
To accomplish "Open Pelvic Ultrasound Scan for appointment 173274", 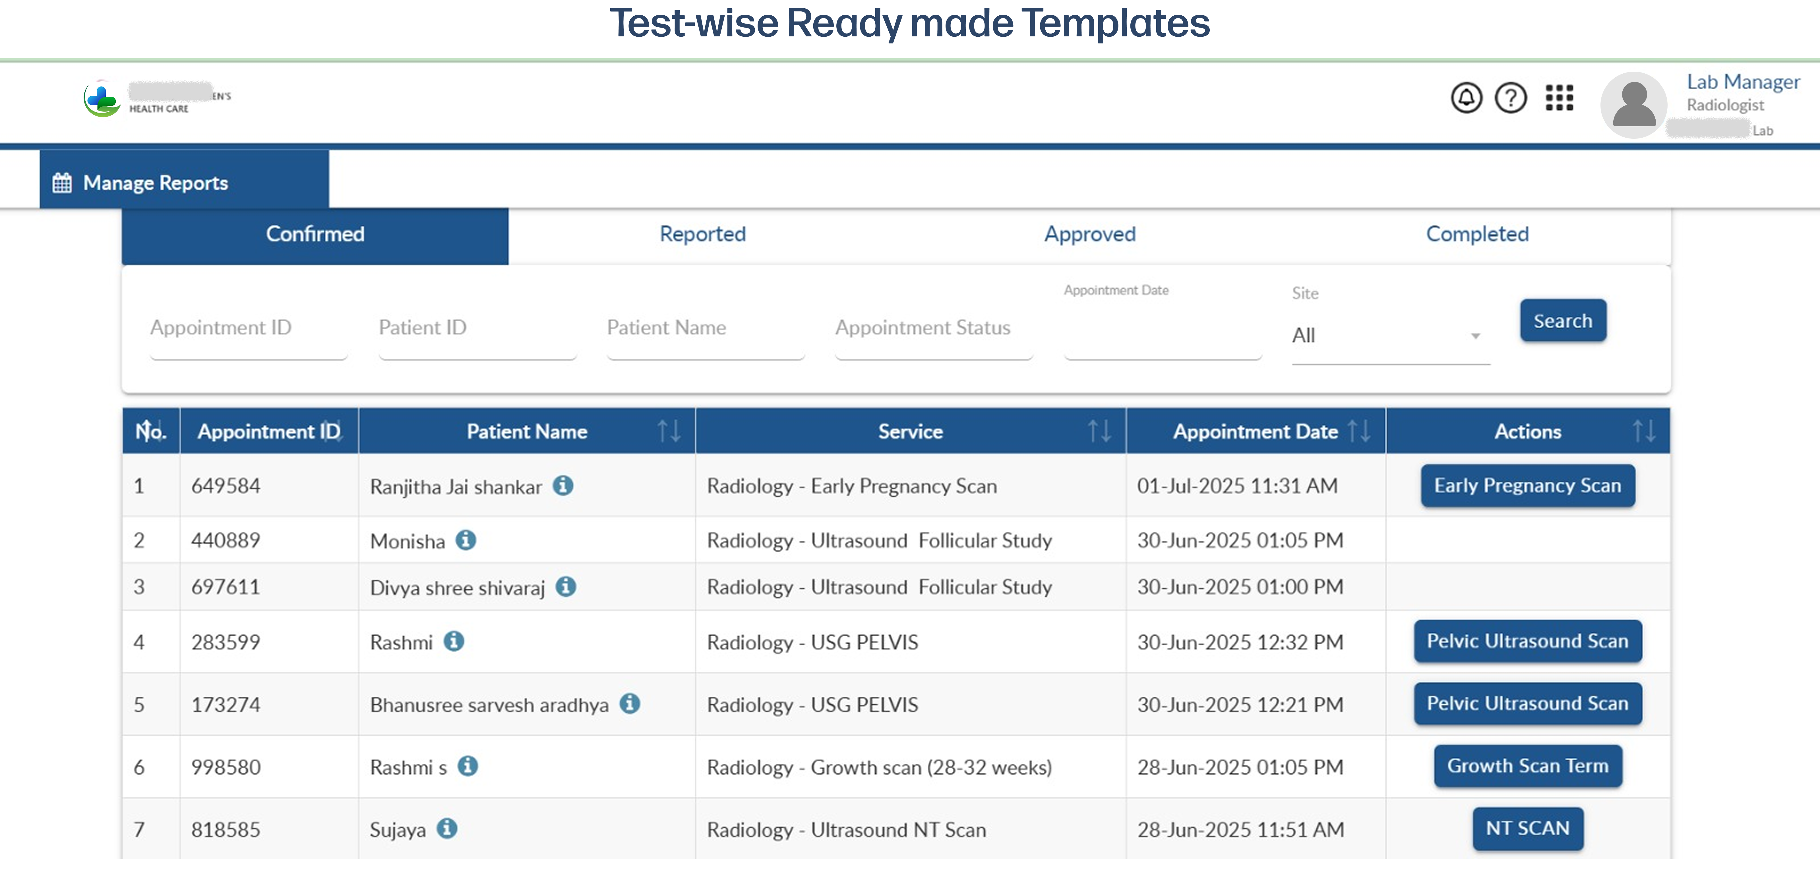I will pyautogui.click(x=1527, y=703).
